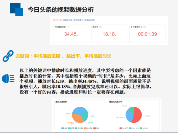Toggle the 相关阅读 green legend swatch
The height and width of the screenshot is (133, 178).
click(x=76, y=128)
